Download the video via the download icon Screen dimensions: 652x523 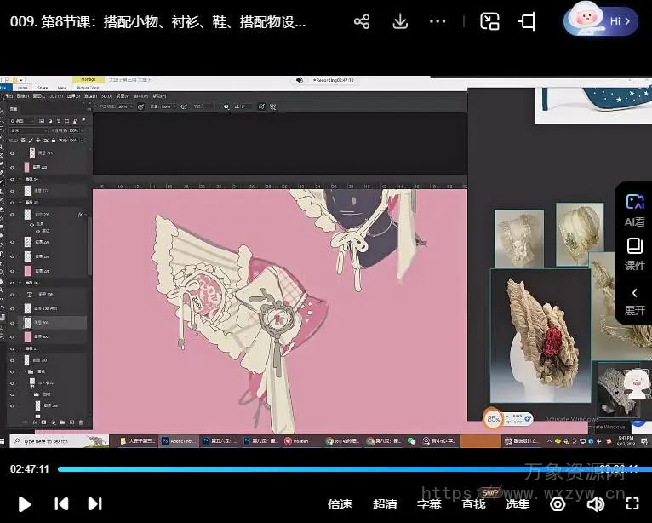(x=400, y=22)
